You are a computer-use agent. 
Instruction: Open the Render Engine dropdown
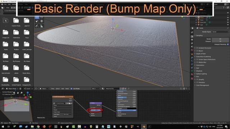tap(220, 32)
